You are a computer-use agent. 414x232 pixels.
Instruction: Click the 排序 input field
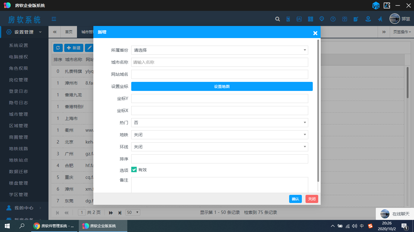pos(220,159)
